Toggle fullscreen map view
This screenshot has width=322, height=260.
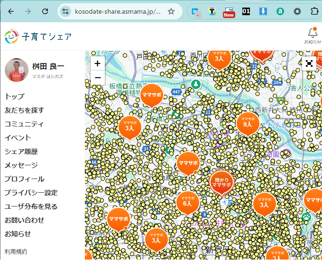pyautogui.click(x=309, y=63)
